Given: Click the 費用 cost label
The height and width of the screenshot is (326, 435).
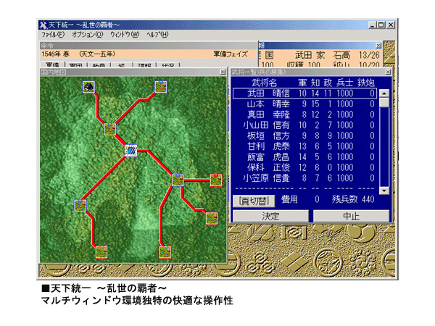Looking at the screenshot, I should [289, 199].
